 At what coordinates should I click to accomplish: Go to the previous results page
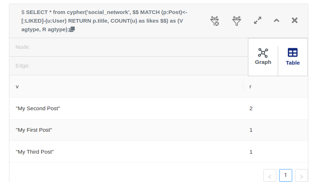270,176
